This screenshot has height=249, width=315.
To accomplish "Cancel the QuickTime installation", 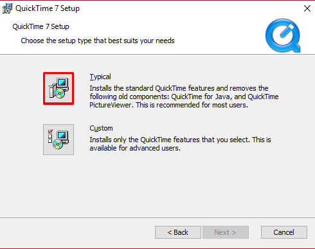I will click(x=284, y=232).
